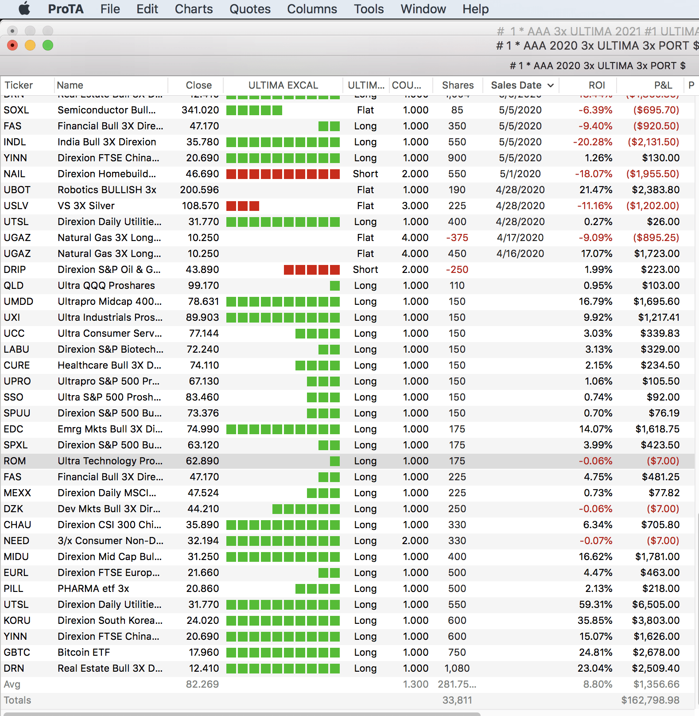The height and width of the screenshot is (716, 699).
Task: Click the P&L column header
Action: coord(663,86)
